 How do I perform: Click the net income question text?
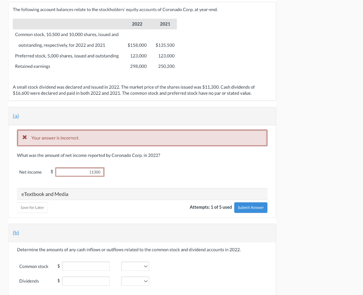tap(88, 155)
